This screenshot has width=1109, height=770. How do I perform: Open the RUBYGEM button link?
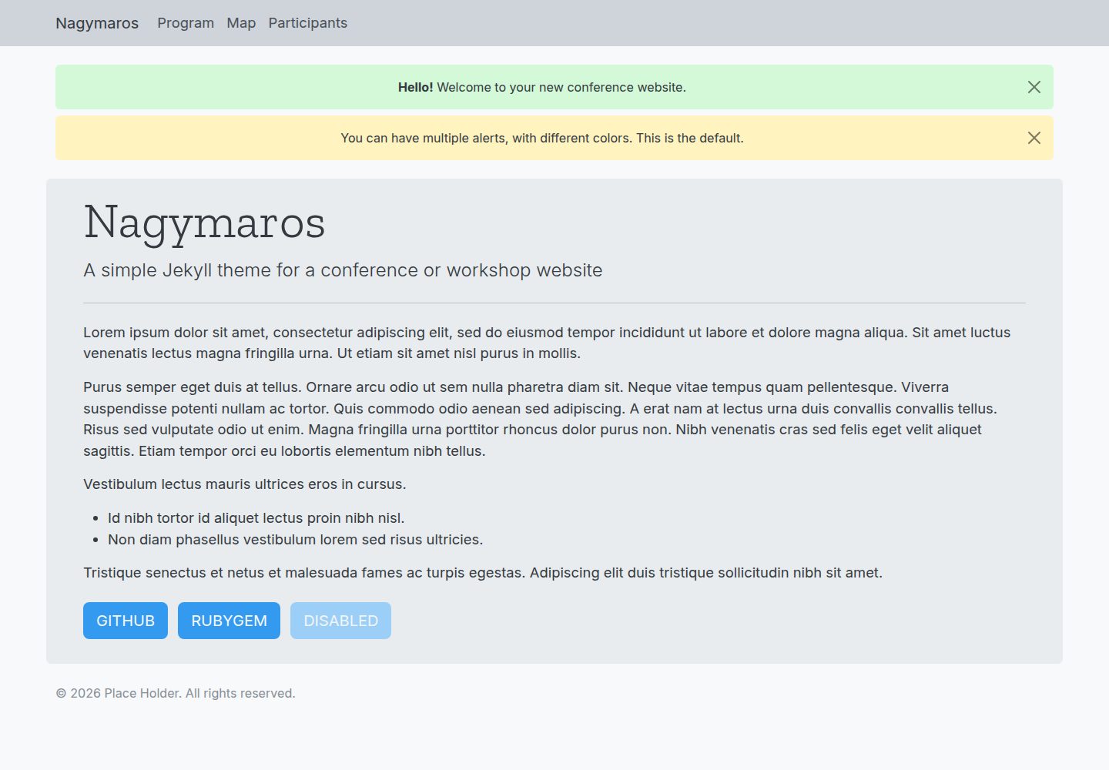229,621
